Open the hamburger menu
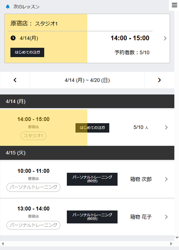 click(x=174, y=5)
